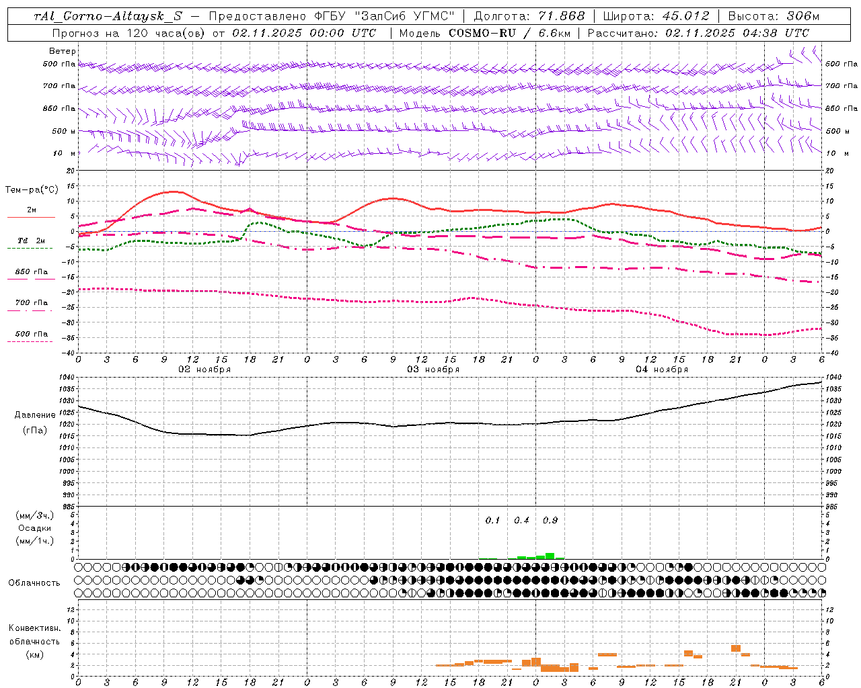Click the Прогноз на 120 часа(ов) text

(129, 33)
